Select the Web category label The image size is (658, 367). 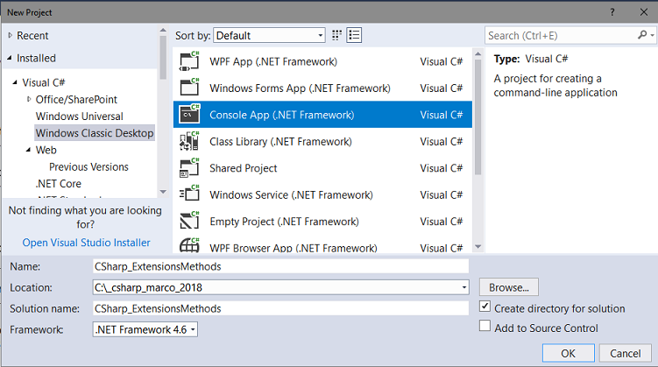tap(46, 150)
